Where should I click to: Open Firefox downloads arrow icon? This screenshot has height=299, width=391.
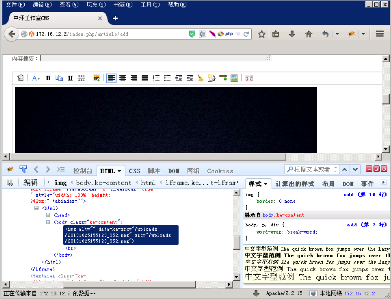[292, 34]
